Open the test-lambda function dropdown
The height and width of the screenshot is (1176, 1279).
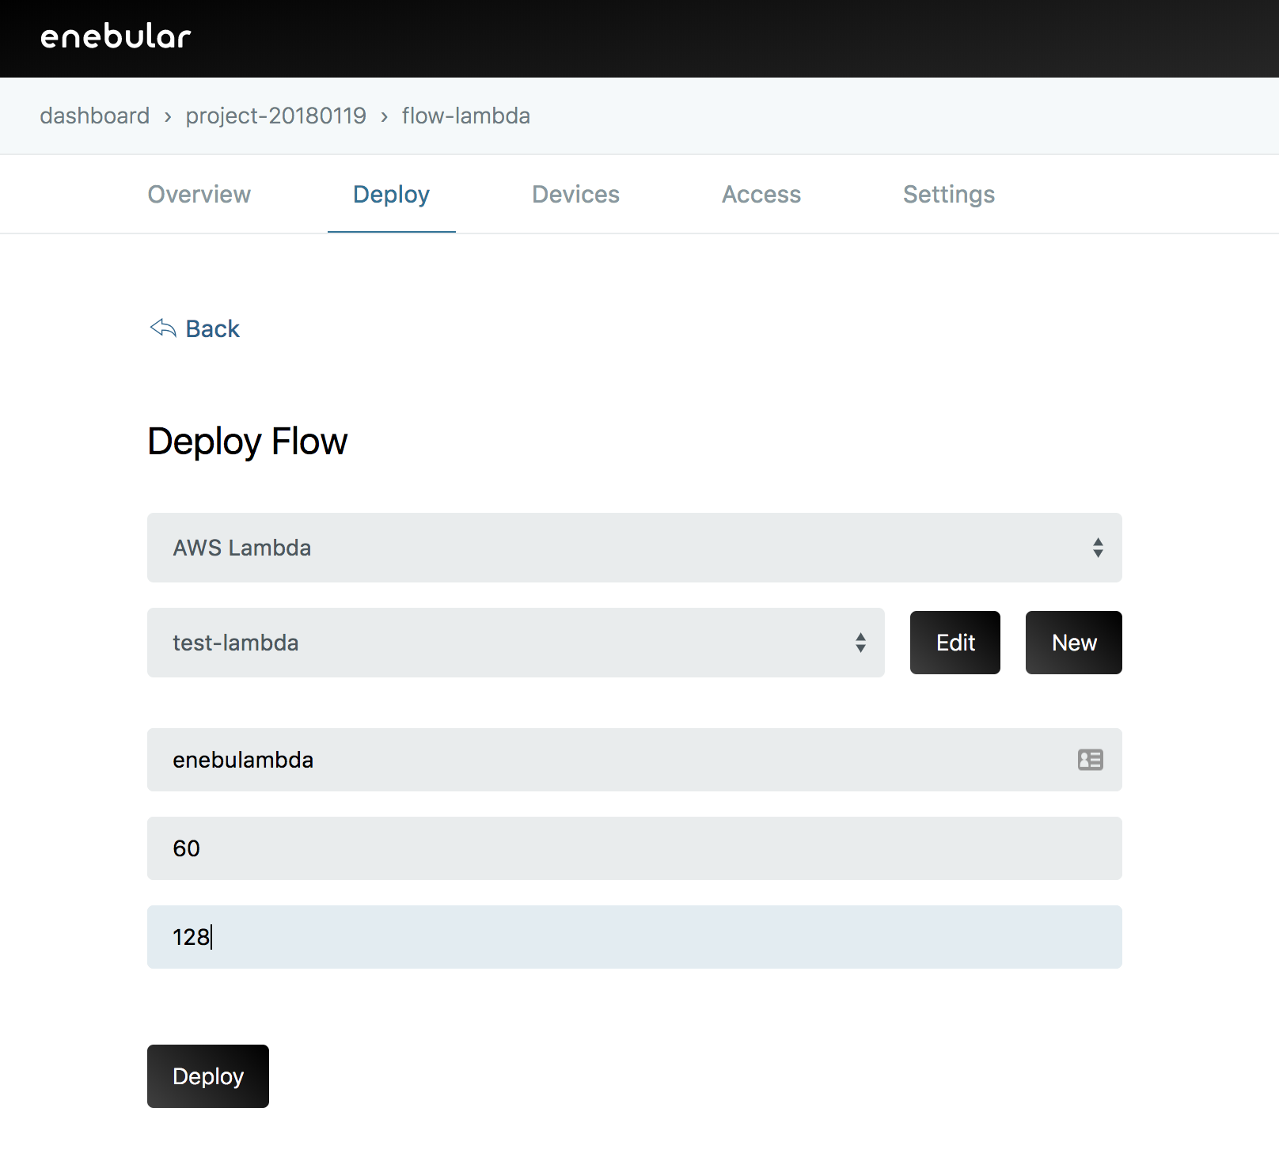tap(514, 643)
